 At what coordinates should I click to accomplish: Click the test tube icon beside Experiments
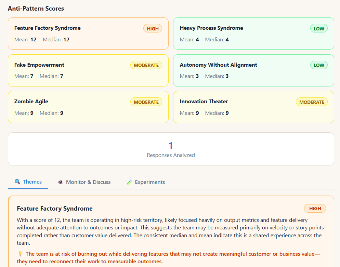coord(129,182)
